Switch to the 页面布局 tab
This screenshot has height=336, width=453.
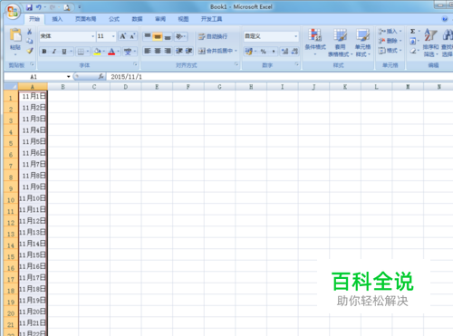[x=85, y=19]
